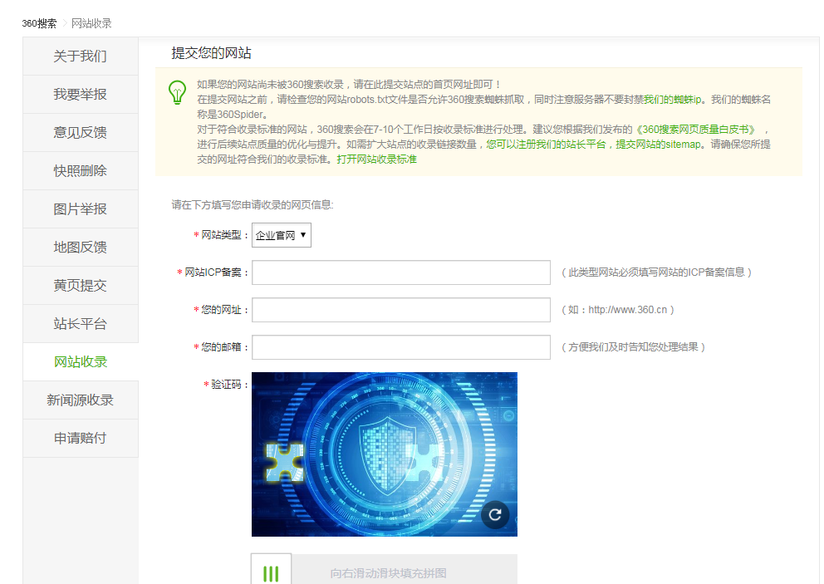Viewport: 824px width, 584px height.
Task: Go to 申请赔付 in the sidebar
Action: 81,439
